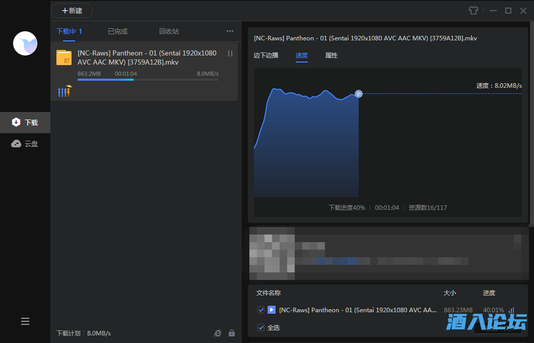Click the hummingbird avatar logo
534x343 pixels.
coord(25,43)
